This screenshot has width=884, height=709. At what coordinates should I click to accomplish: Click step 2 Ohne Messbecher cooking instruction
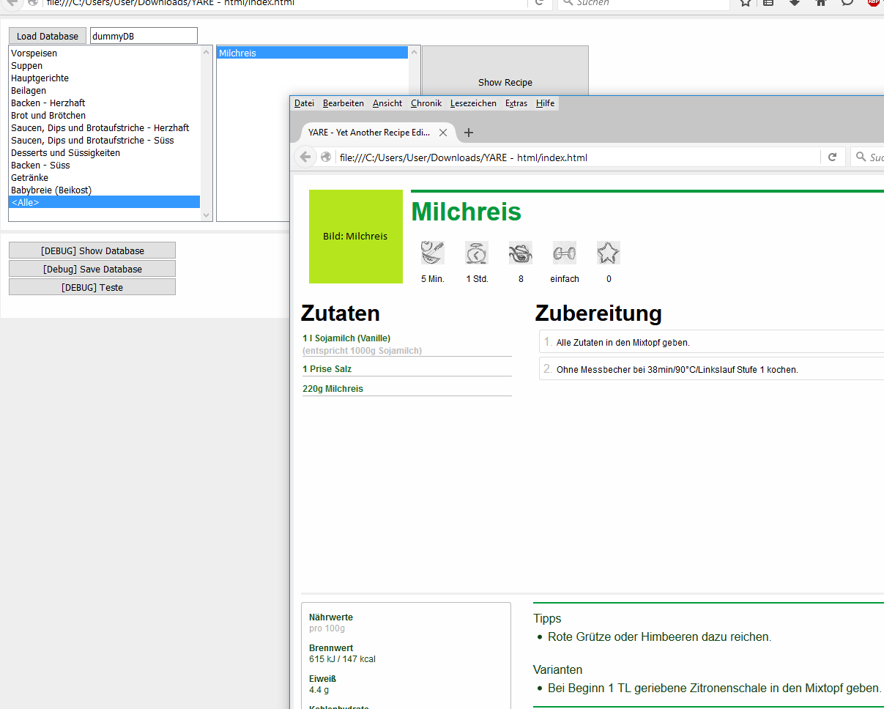711,369
